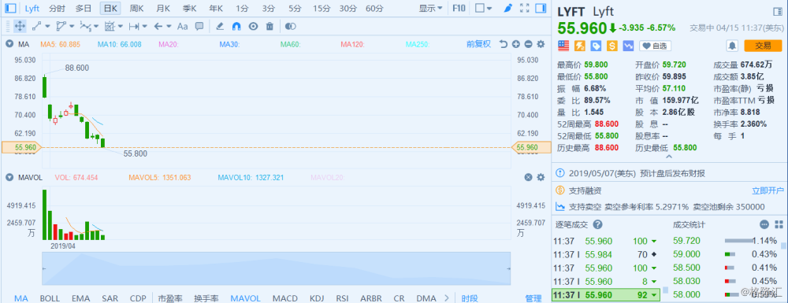The image size is (788, 303).
Task: Switch to 周K weekly chart tab
Action: pos(136,8)
